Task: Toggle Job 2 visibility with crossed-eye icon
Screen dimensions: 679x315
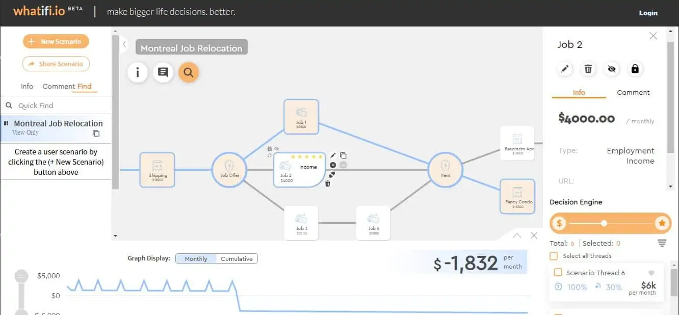Action: pos(612,69)
